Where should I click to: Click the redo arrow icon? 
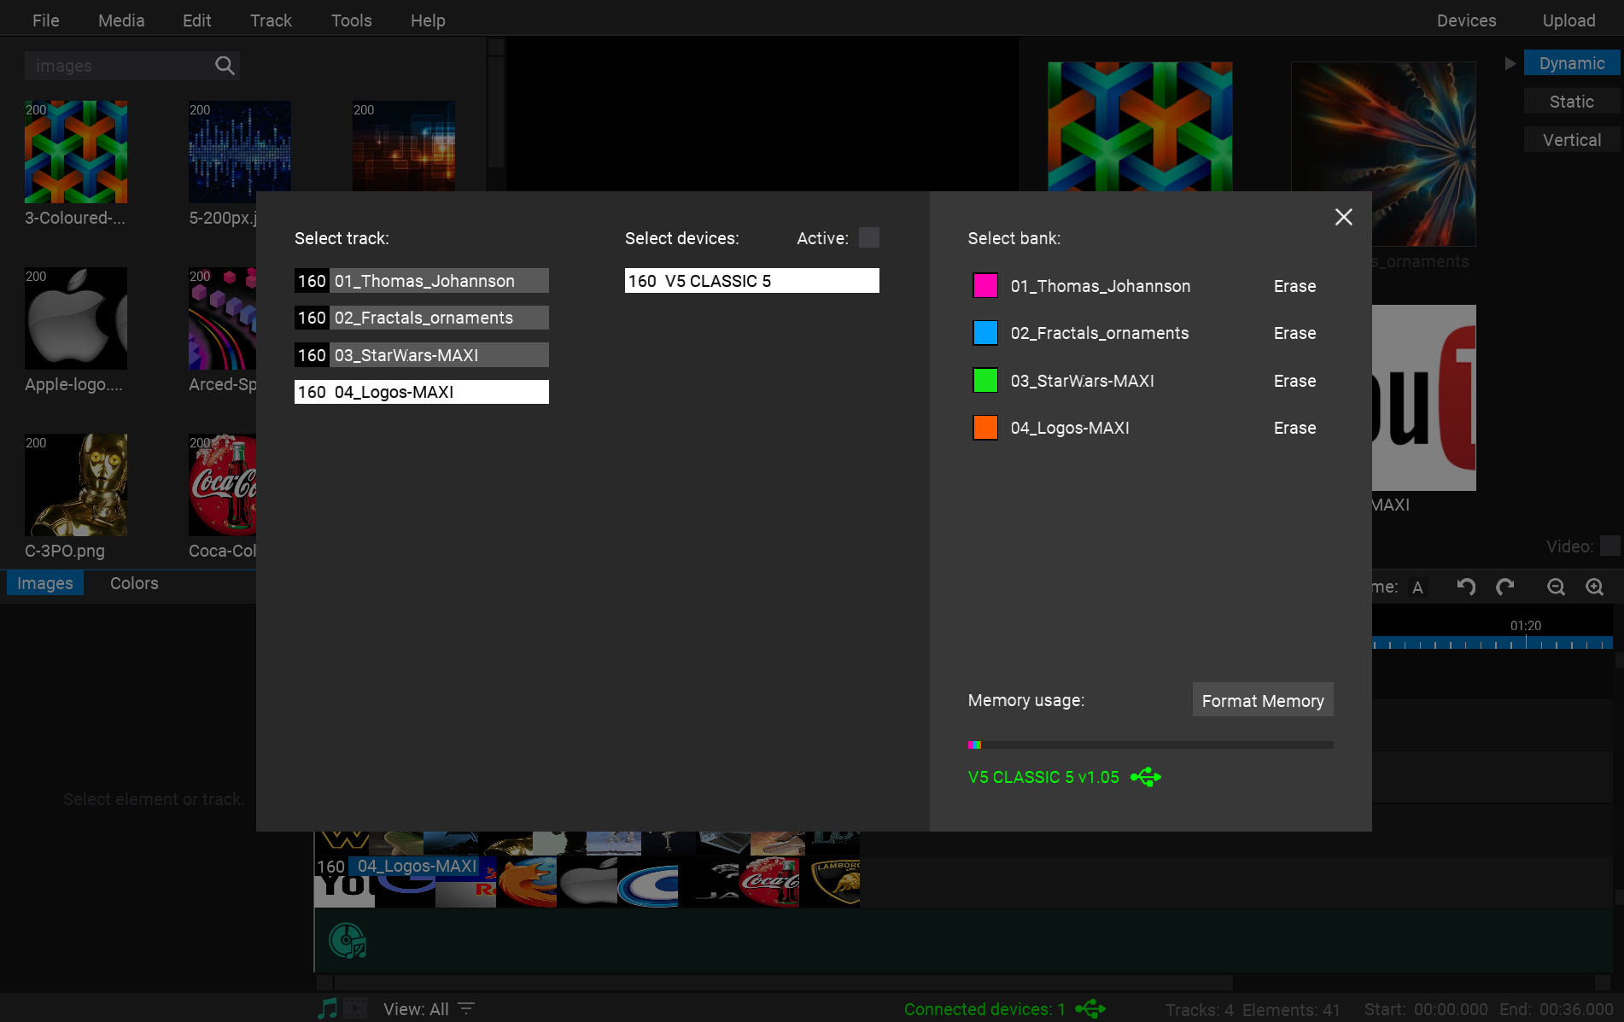coord(1505,587)
